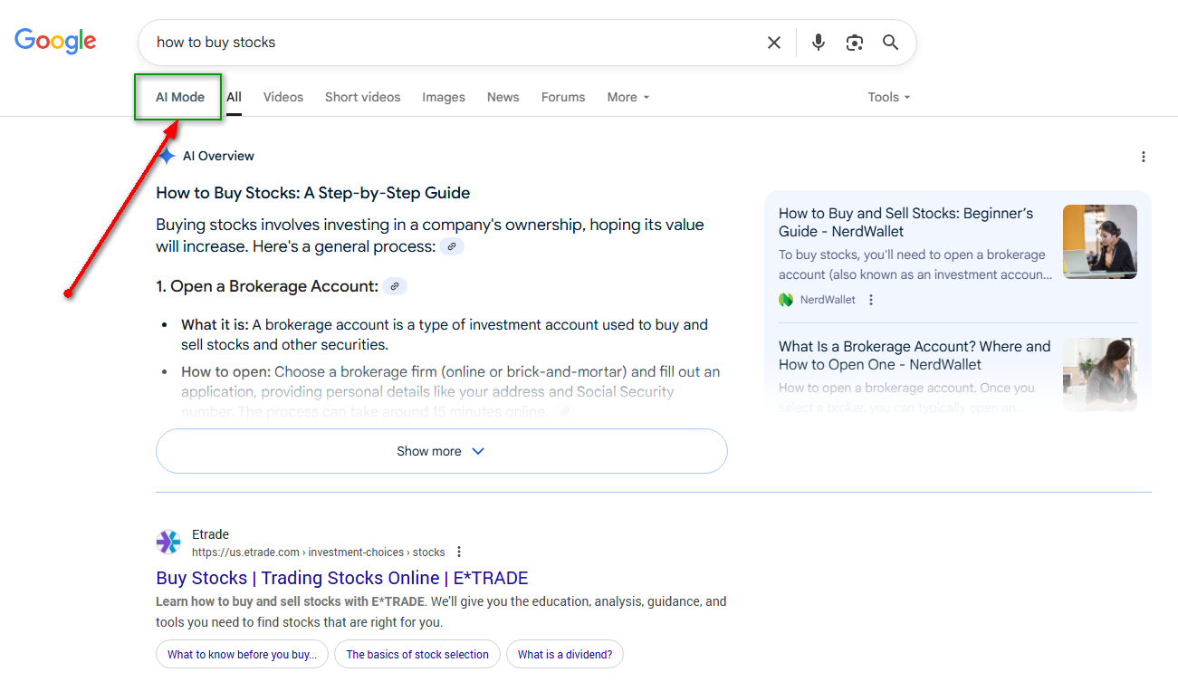This screenshot has height=682, width=1178.
Task: Click the Etrade site favicon
Action: (x=168, y=543)
